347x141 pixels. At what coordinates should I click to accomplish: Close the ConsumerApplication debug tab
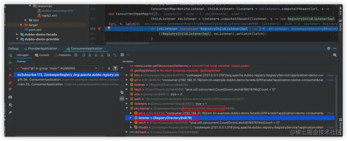tap(105, 48)
